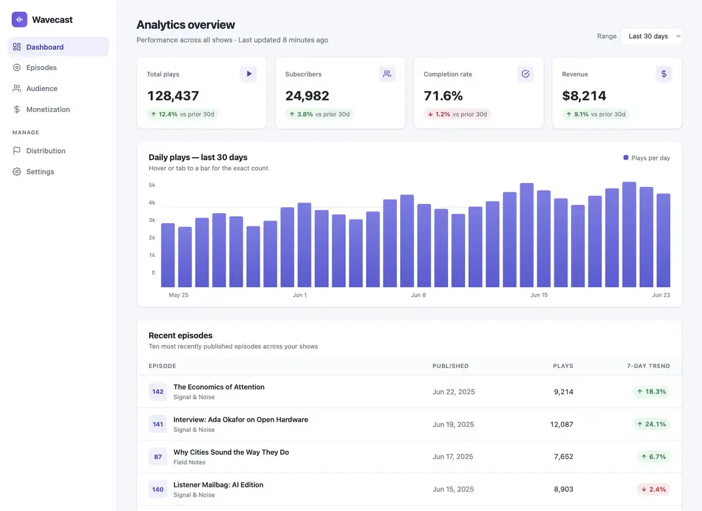Screen dimensions: 702x511
Task: Click the episode 142 number badge
Action: click(158, 391)
